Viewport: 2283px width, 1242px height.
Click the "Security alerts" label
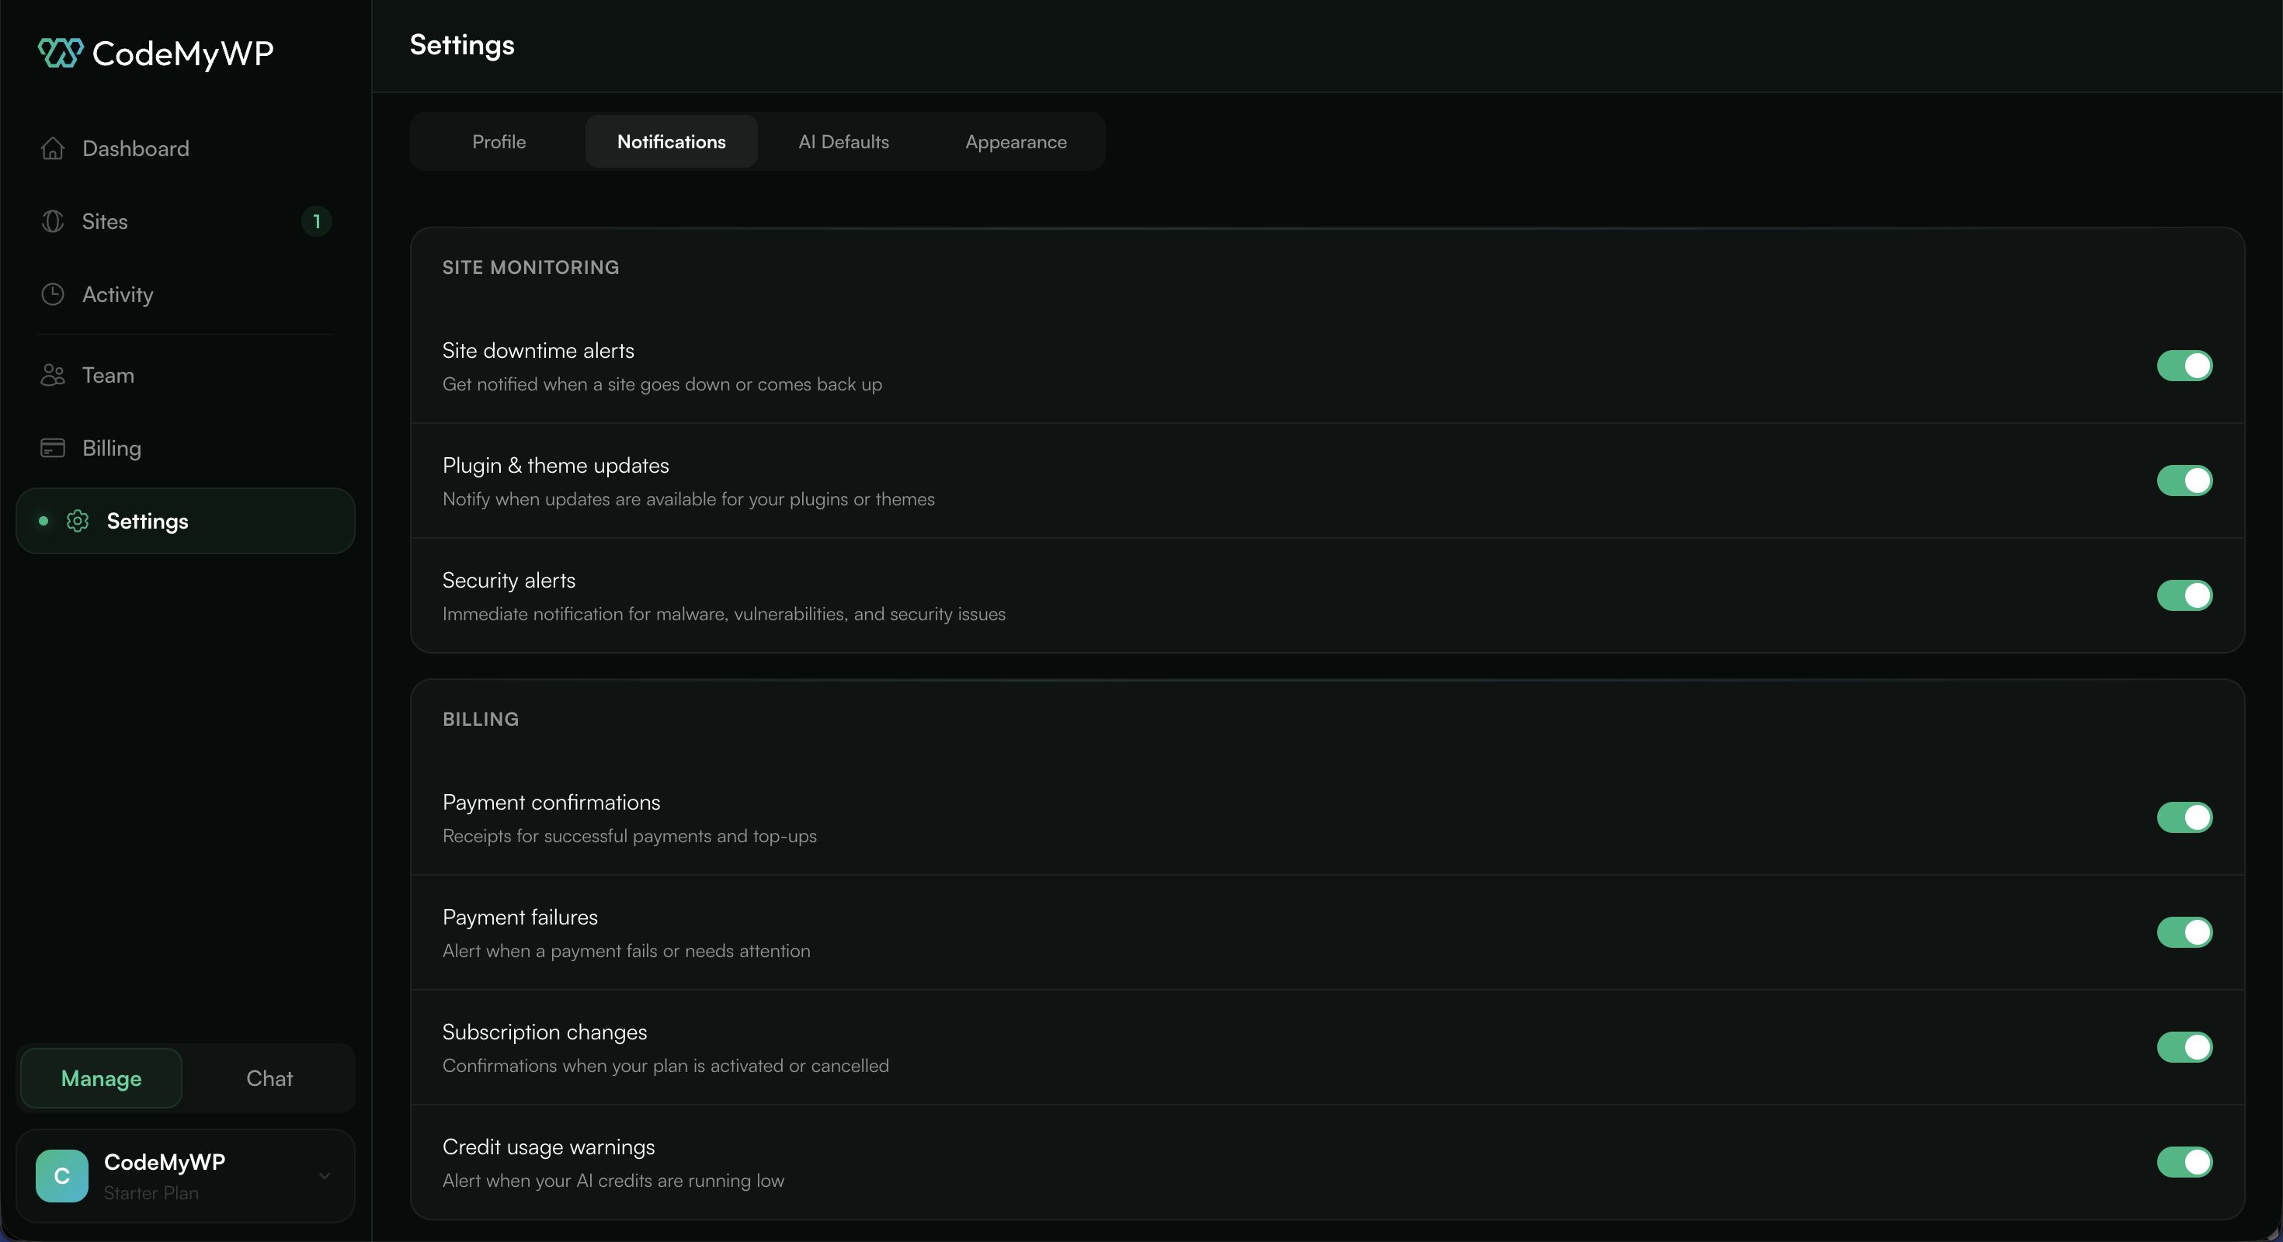[x=509, y=581]
